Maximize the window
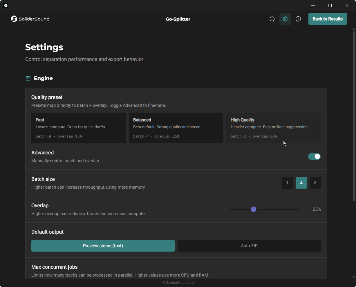The height and width of the screenshot is (287, 356). [x=330, y=6]
